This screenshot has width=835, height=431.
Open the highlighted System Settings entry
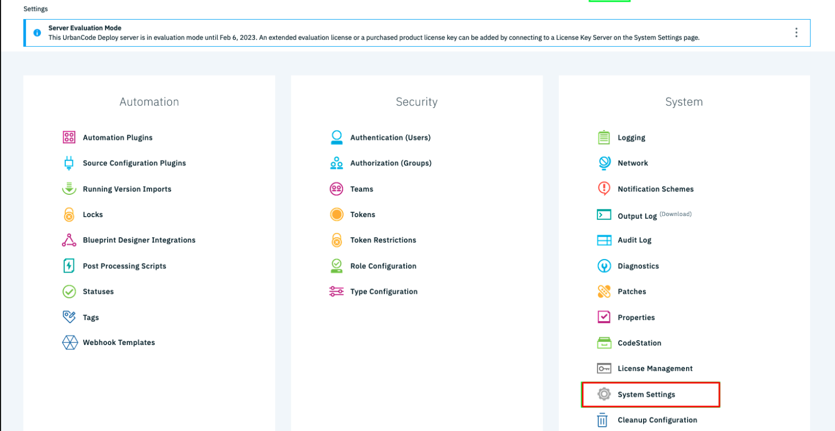pos(646,395)
